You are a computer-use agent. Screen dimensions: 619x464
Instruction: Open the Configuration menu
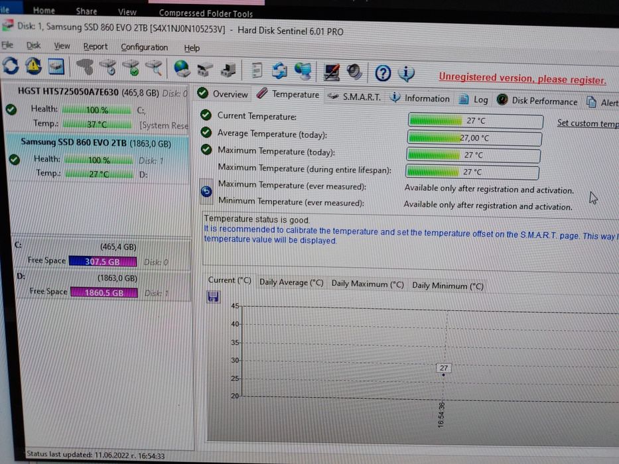(x=144, y=47)
